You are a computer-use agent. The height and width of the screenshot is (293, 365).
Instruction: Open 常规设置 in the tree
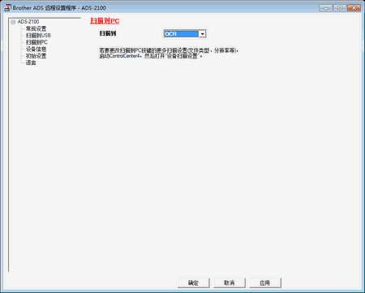coord(36,28)
